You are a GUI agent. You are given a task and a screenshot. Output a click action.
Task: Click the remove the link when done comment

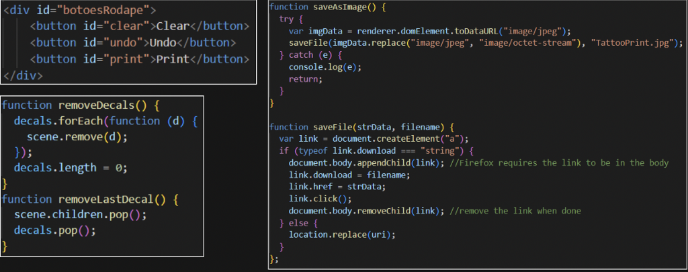coord(515,211)
